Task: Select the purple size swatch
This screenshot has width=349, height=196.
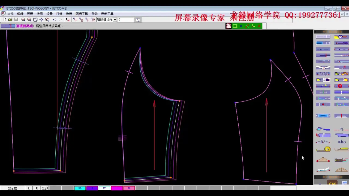Action: [92, 188]
